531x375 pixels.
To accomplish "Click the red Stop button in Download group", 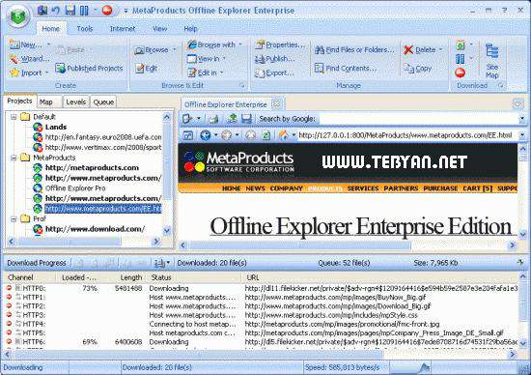I will click(460, 72).
